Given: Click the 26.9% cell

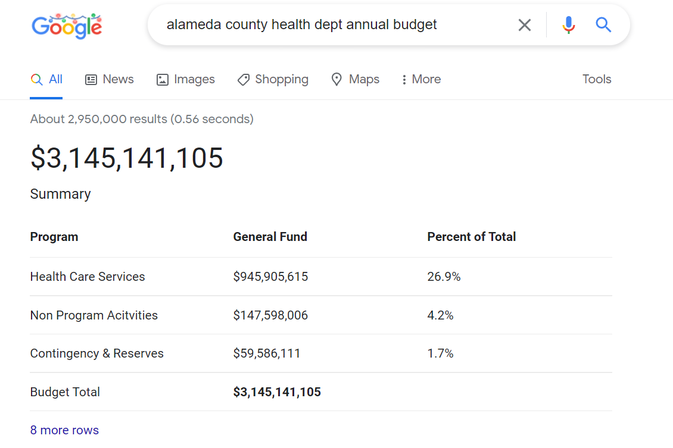Looking at the screenshot, I should click(x=444, y=277).
